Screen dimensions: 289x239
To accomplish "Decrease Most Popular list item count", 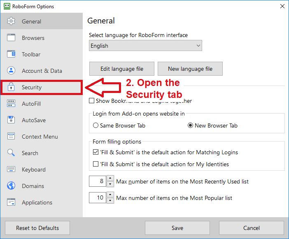I will pos(110,201).
